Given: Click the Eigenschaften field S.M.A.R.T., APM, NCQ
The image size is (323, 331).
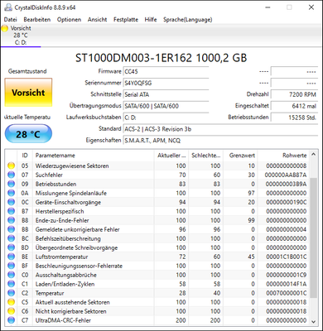Looking at the screenshot, I should click(220, 141).
